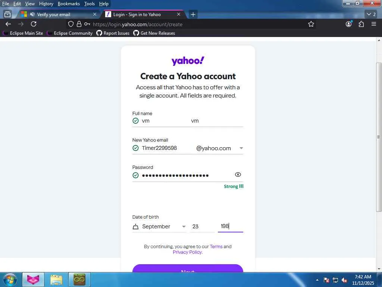
Task: Click the scrollbar down arrow
Action: pyautogui.click(x=379, y=269)
